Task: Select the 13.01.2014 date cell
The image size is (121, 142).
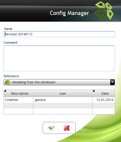Action: point(104,100)
